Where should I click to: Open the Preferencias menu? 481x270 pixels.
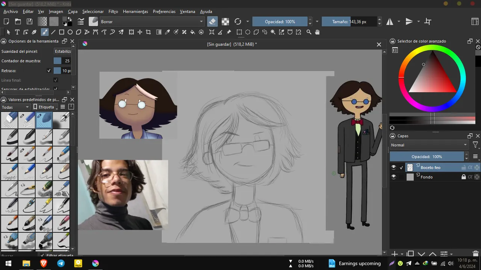164,12
